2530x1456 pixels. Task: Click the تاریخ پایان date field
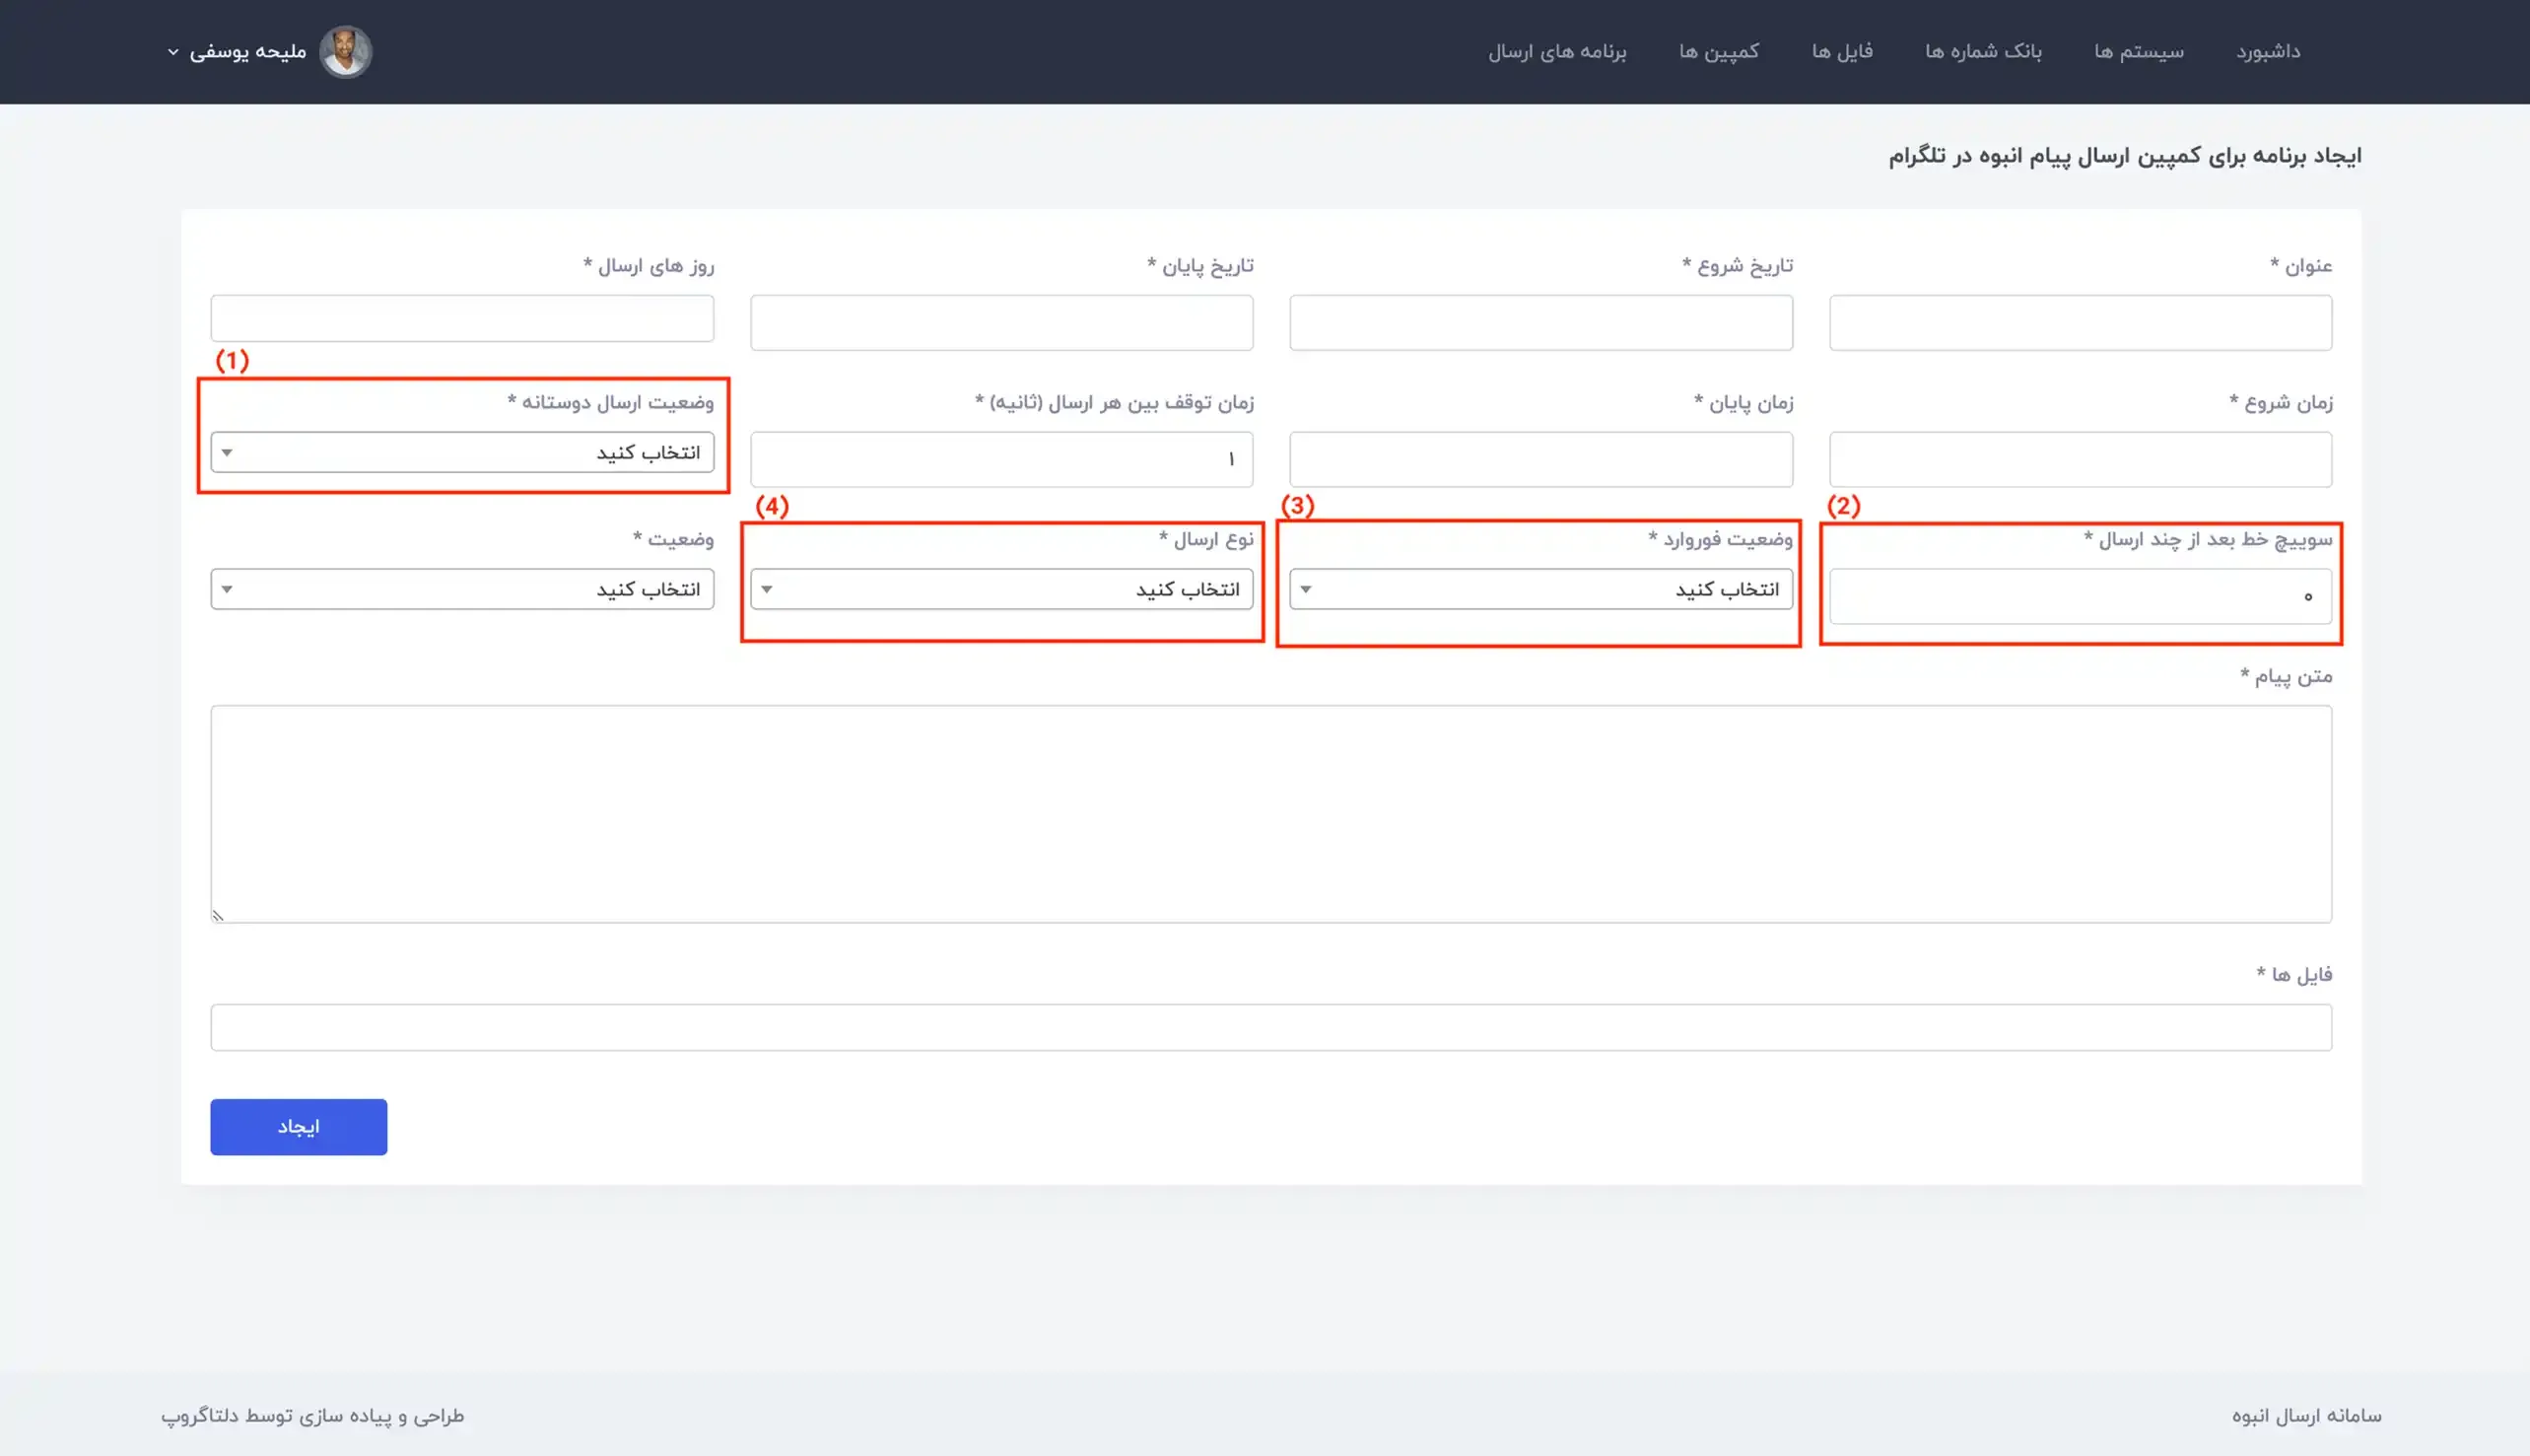click(x=1000, y=322)
